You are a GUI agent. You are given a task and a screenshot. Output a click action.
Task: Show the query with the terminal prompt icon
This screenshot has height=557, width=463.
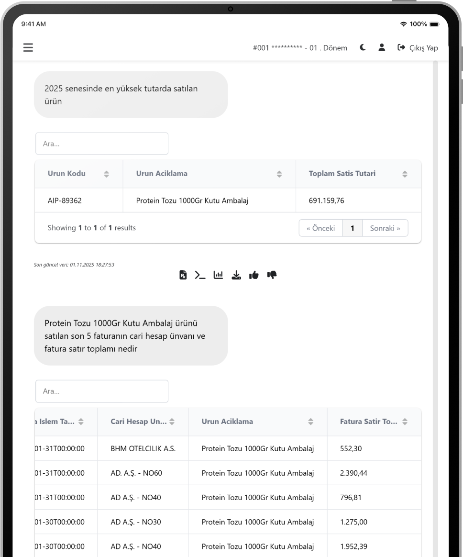coord(200,275)
